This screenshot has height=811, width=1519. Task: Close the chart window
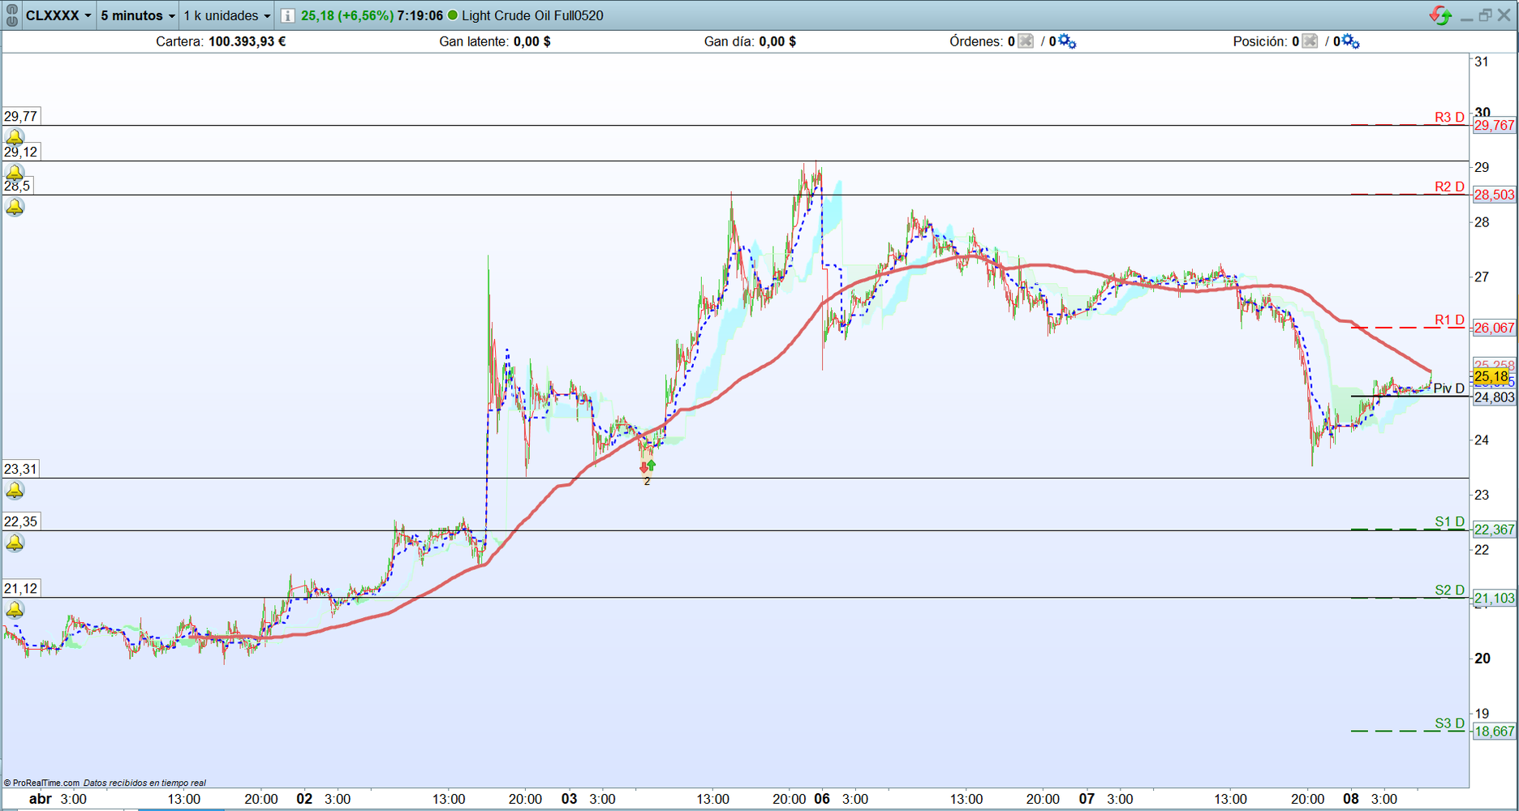[x=1504, y=15]
